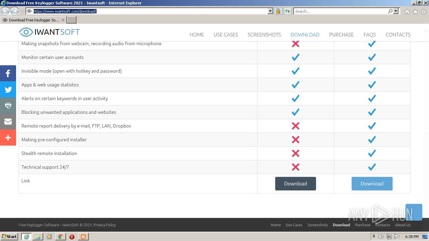Open the footer Purchase link
The width and height of the screenshot is (429, 241).
click(x=363, y=225)
